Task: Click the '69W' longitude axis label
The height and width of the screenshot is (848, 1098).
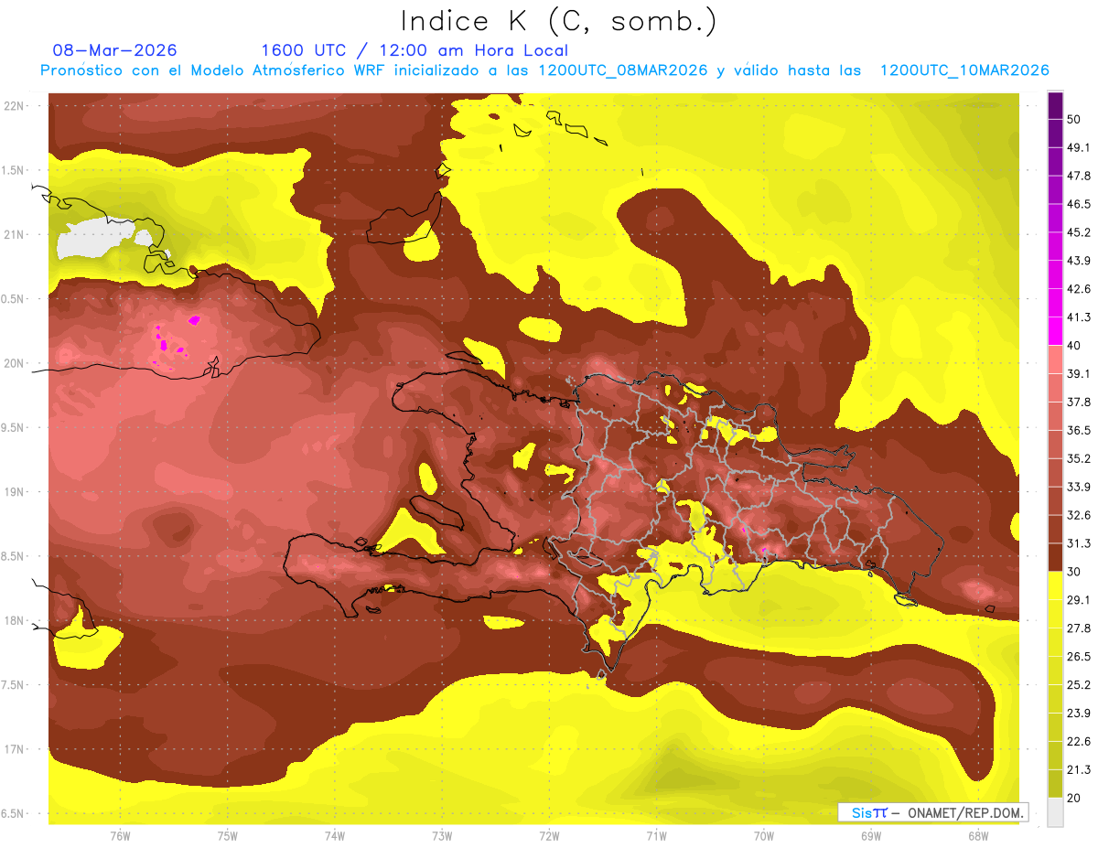Action: click(x=871, y=835)
